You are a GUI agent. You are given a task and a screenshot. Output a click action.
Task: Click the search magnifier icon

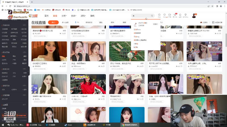pyautogui.click(x=152, y=16)
